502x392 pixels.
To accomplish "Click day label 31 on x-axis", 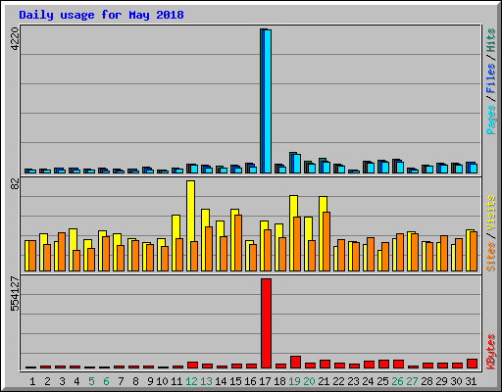I will 471,381.
